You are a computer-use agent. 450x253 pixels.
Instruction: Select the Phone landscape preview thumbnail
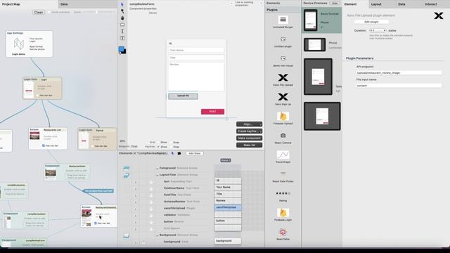click(x=314, y=44)
